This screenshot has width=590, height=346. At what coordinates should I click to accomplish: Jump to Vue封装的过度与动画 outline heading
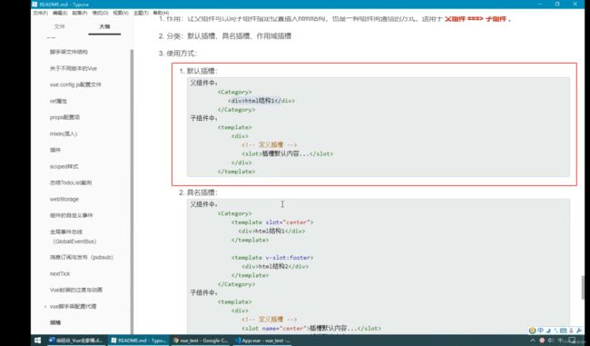pos(76,290)
